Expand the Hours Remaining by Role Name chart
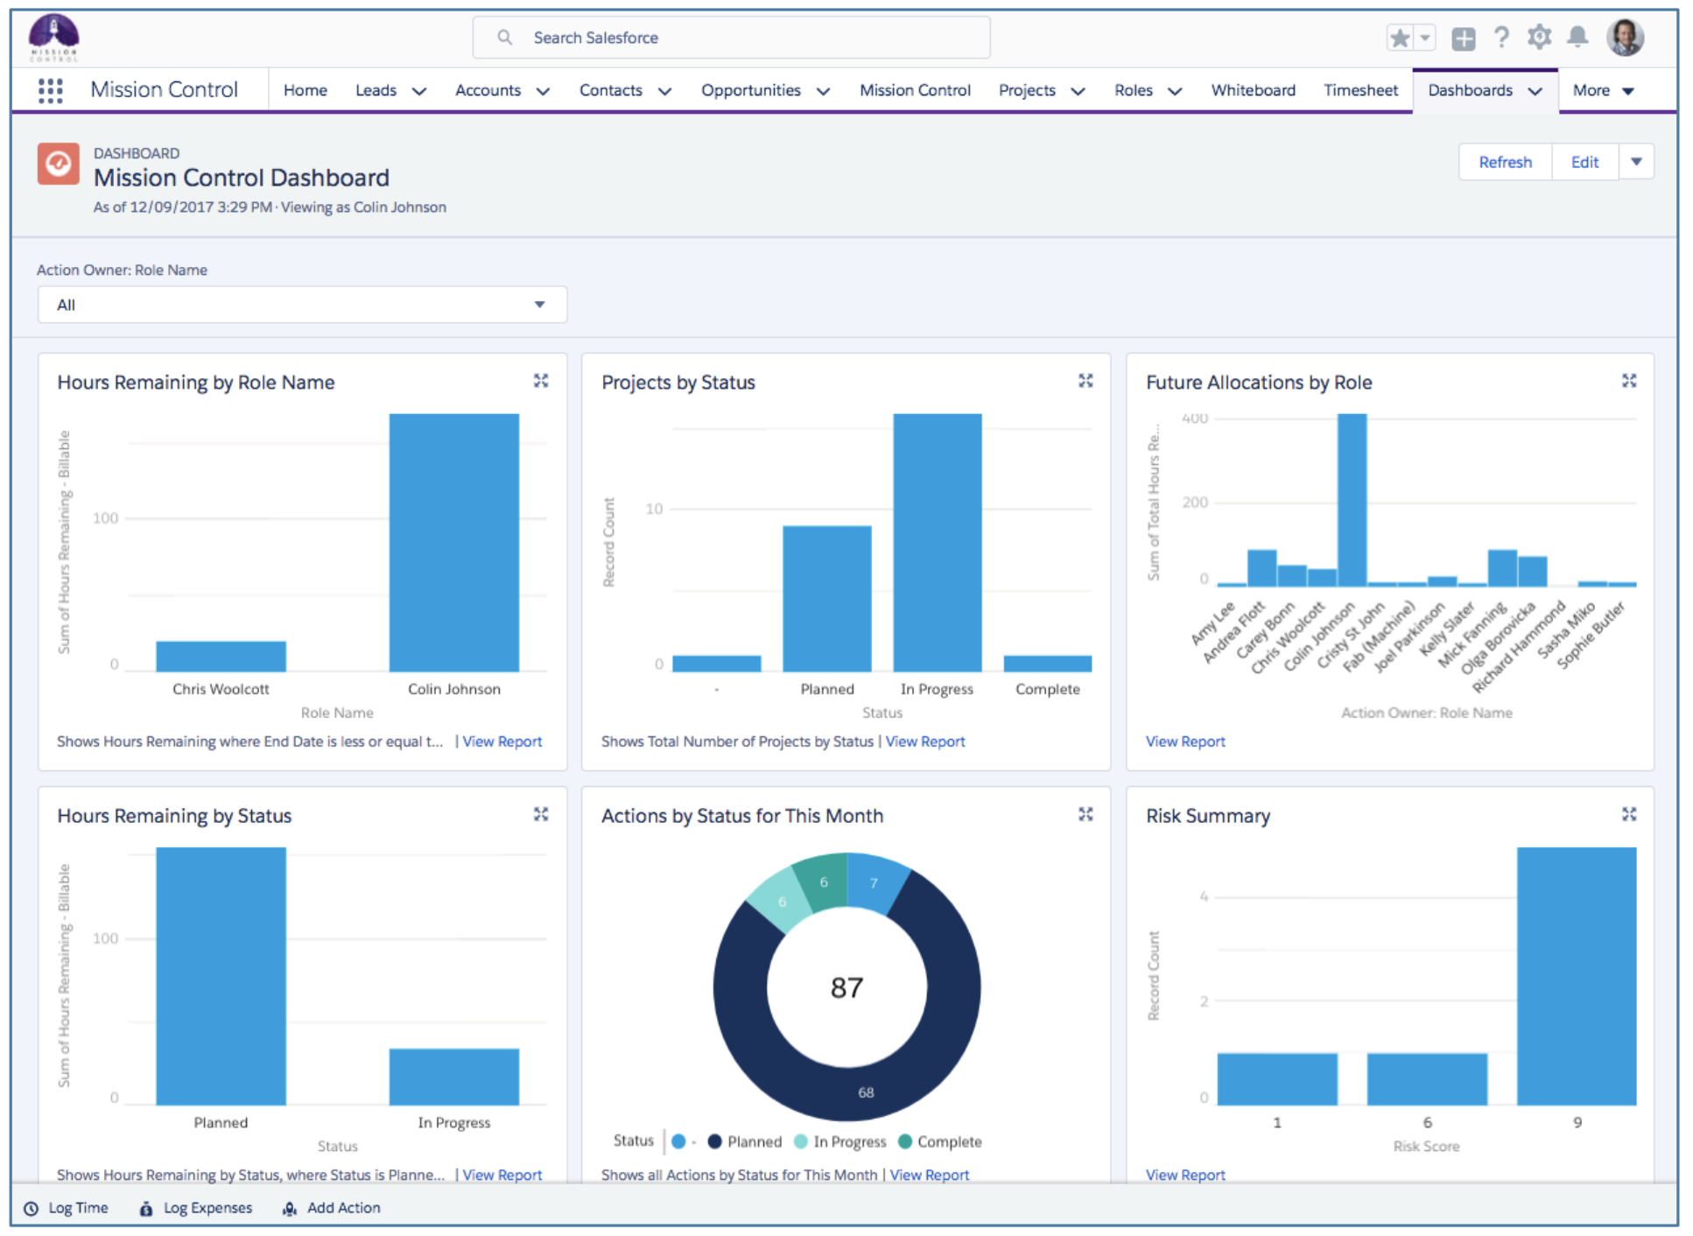 point(541,381)
